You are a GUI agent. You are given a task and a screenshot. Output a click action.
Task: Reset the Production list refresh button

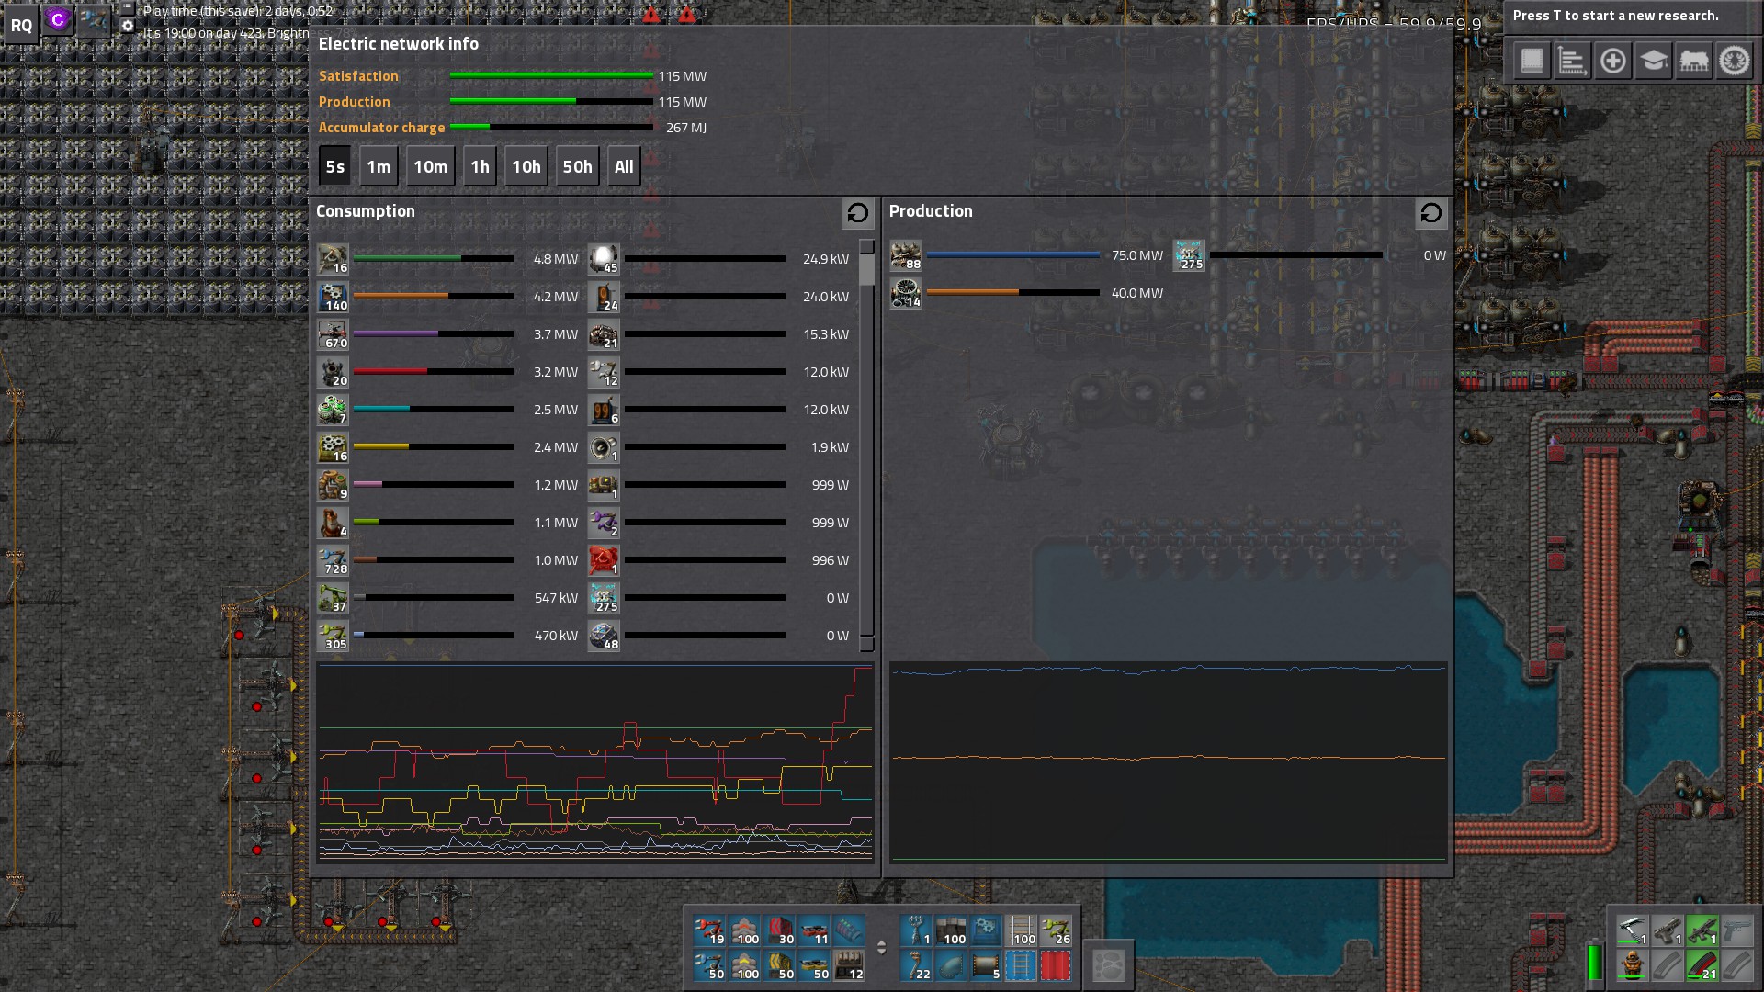pyautogui.click(x=1430, y=213)
